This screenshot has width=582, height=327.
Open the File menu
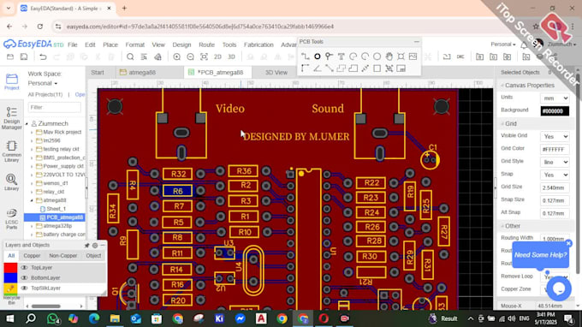73,45
